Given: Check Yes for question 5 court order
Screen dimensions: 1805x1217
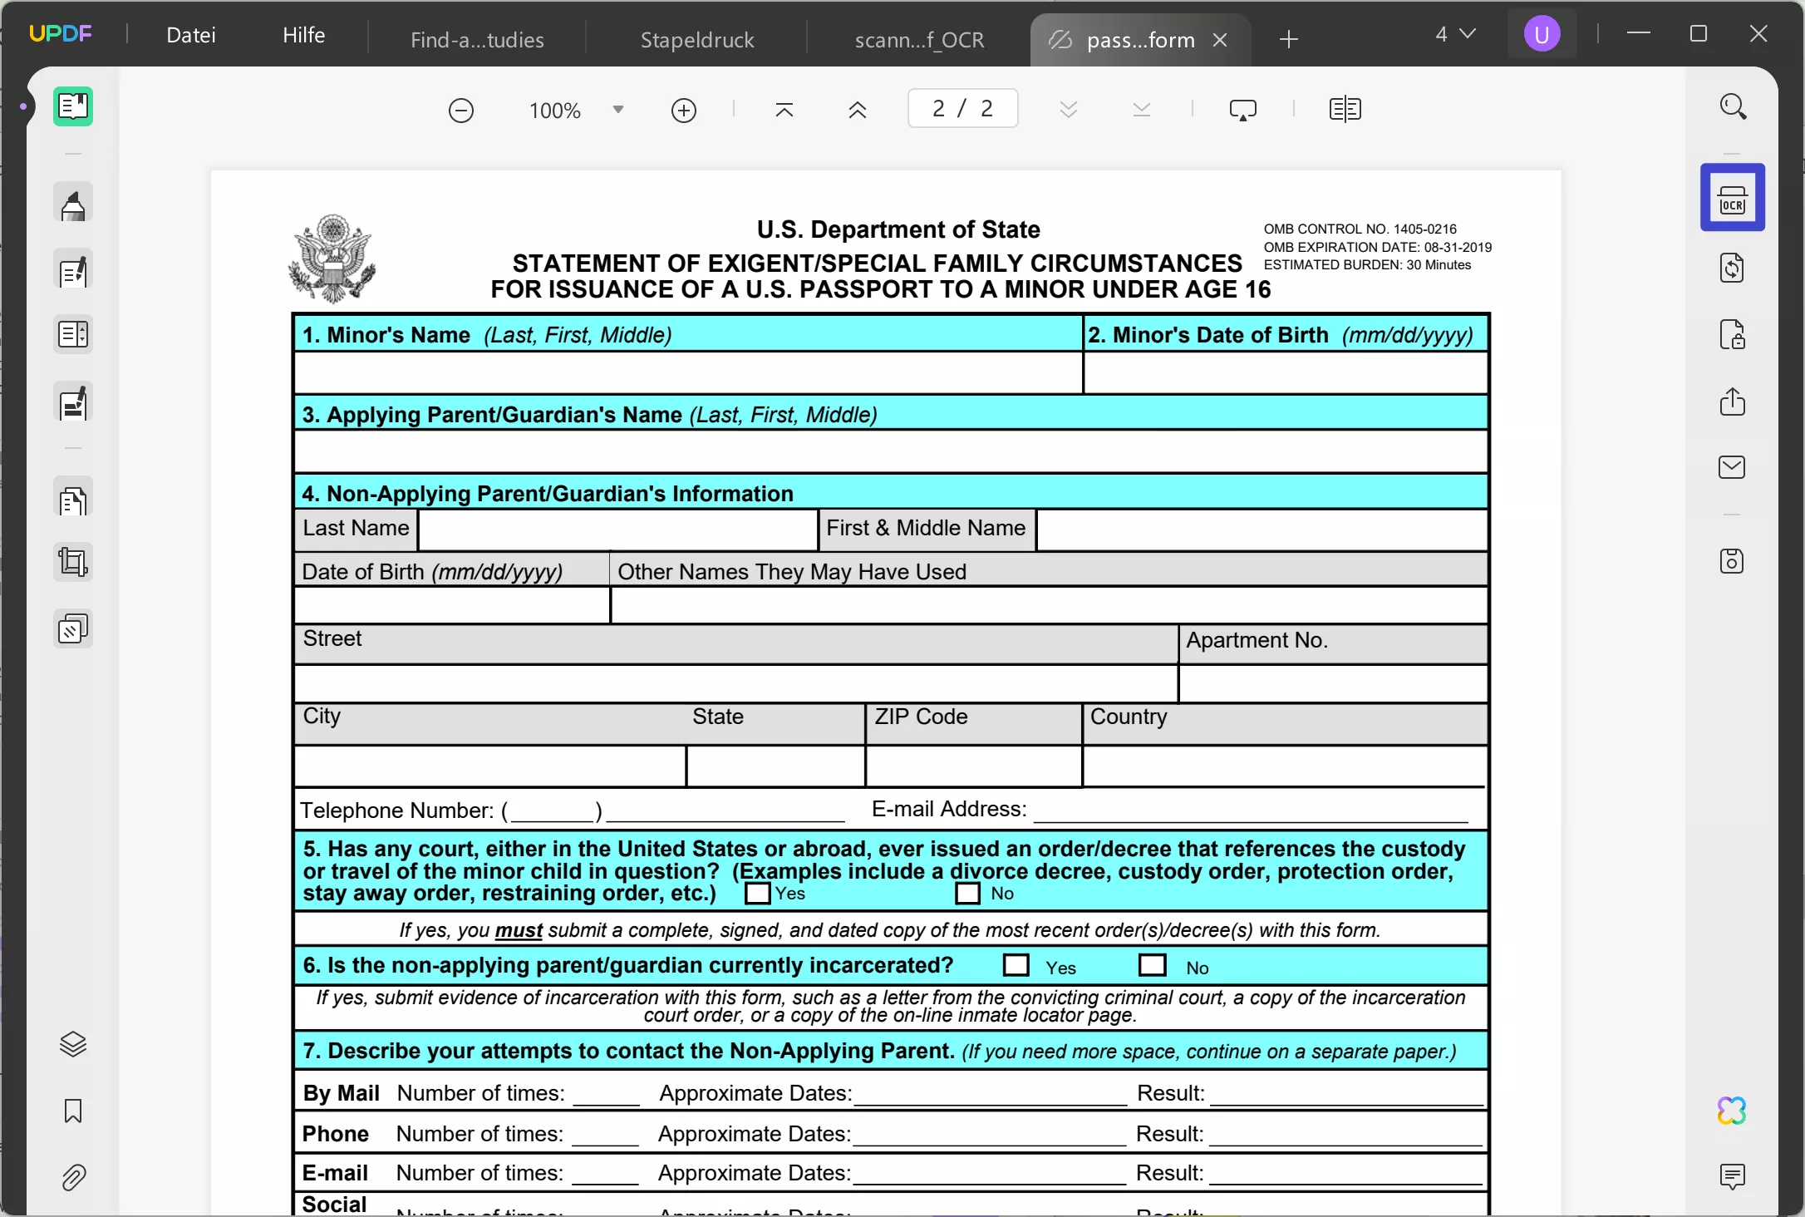Looking at the screenshot, I should click(757, 894).
